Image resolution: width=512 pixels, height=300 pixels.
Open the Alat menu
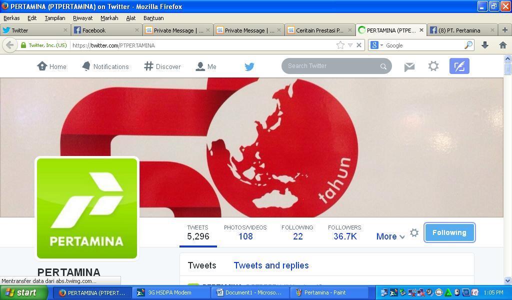click(x=130, y=18)
